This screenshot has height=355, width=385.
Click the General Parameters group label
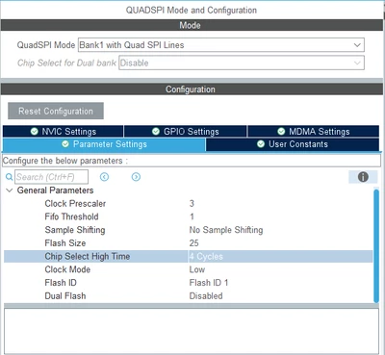(55, 190)
